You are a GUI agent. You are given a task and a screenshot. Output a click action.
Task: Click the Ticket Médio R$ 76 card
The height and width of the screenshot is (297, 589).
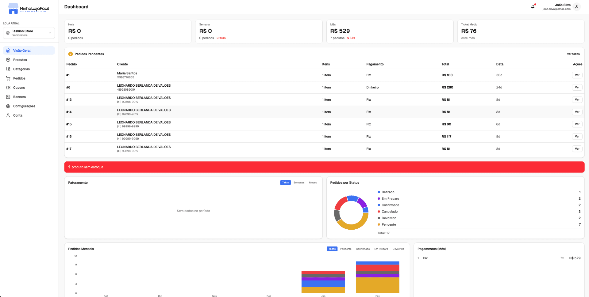[521, 32]
